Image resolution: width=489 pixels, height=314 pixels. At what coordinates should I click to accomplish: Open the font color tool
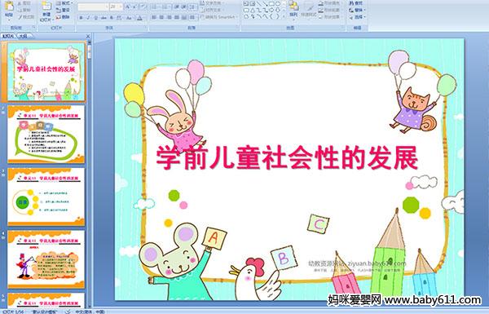[x=139, y=18]
